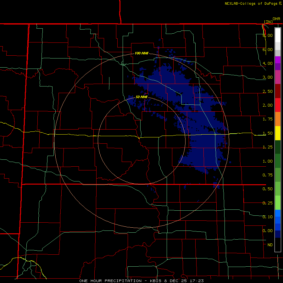Click the One Hour Precipitation KBIS caption
283x283 pixels.
(141, 281)
